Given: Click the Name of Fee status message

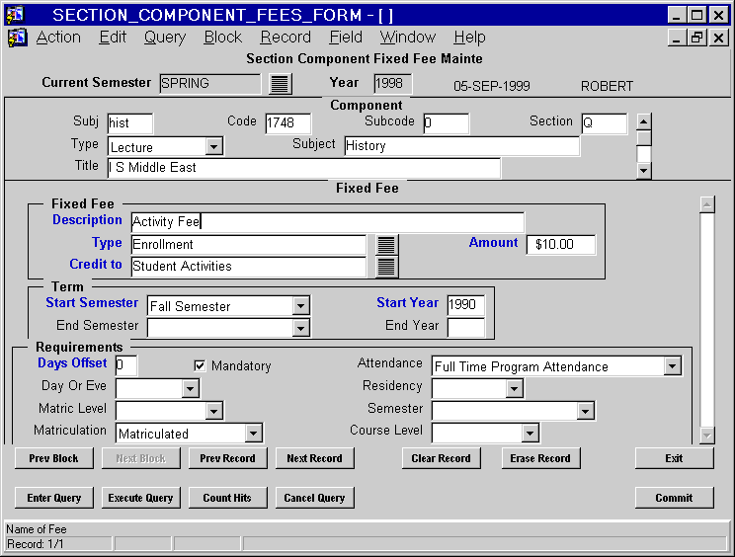Looking at the screenshot, I should 37,529.
